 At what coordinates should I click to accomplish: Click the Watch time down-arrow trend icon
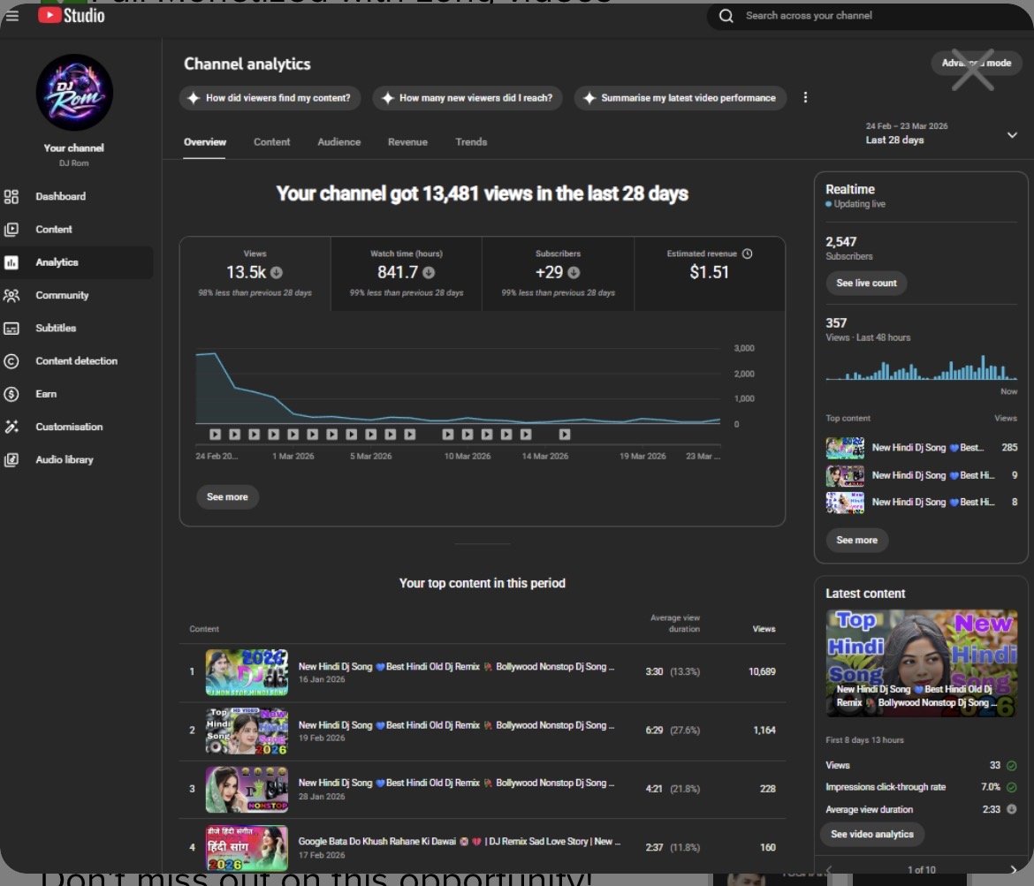click(x=429, y=272)
